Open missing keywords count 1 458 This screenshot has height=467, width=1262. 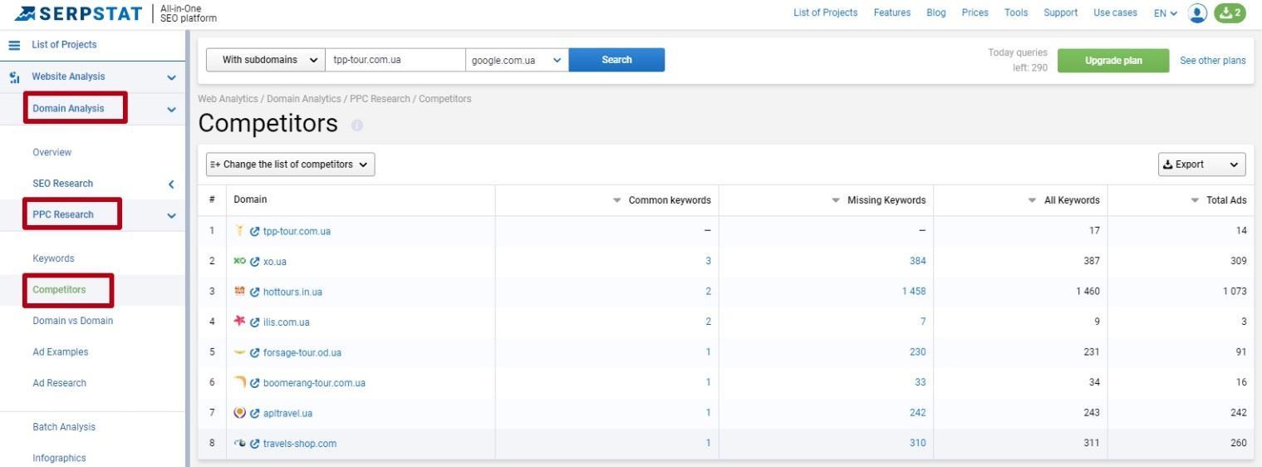pyautogui.click(x=914, y=292)
